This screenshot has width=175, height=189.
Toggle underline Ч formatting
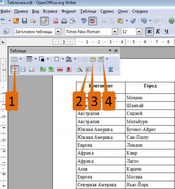click(x=167, y=31)
